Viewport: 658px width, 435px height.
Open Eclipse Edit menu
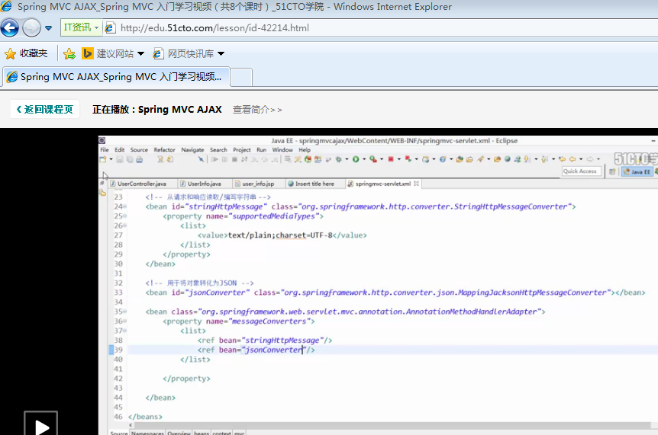[120, 149]
